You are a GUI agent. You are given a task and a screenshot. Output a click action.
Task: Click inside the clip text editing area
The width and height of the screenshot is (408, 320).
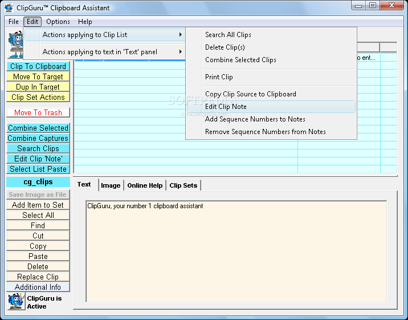pos(236,251)
